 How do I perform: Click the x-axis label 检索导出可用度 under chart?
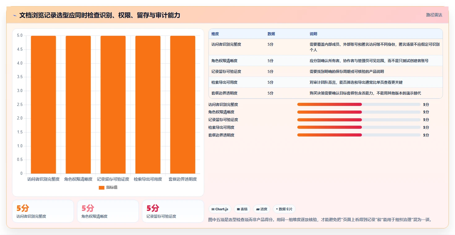click(148, 179)
